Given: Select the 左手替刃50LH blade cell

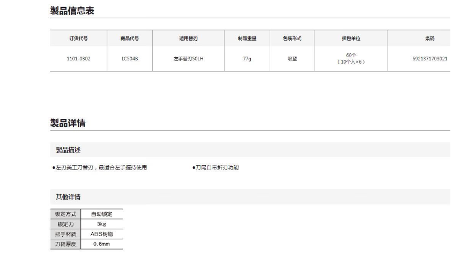Looking at the screenshot, I should click(x=188, y=58).
